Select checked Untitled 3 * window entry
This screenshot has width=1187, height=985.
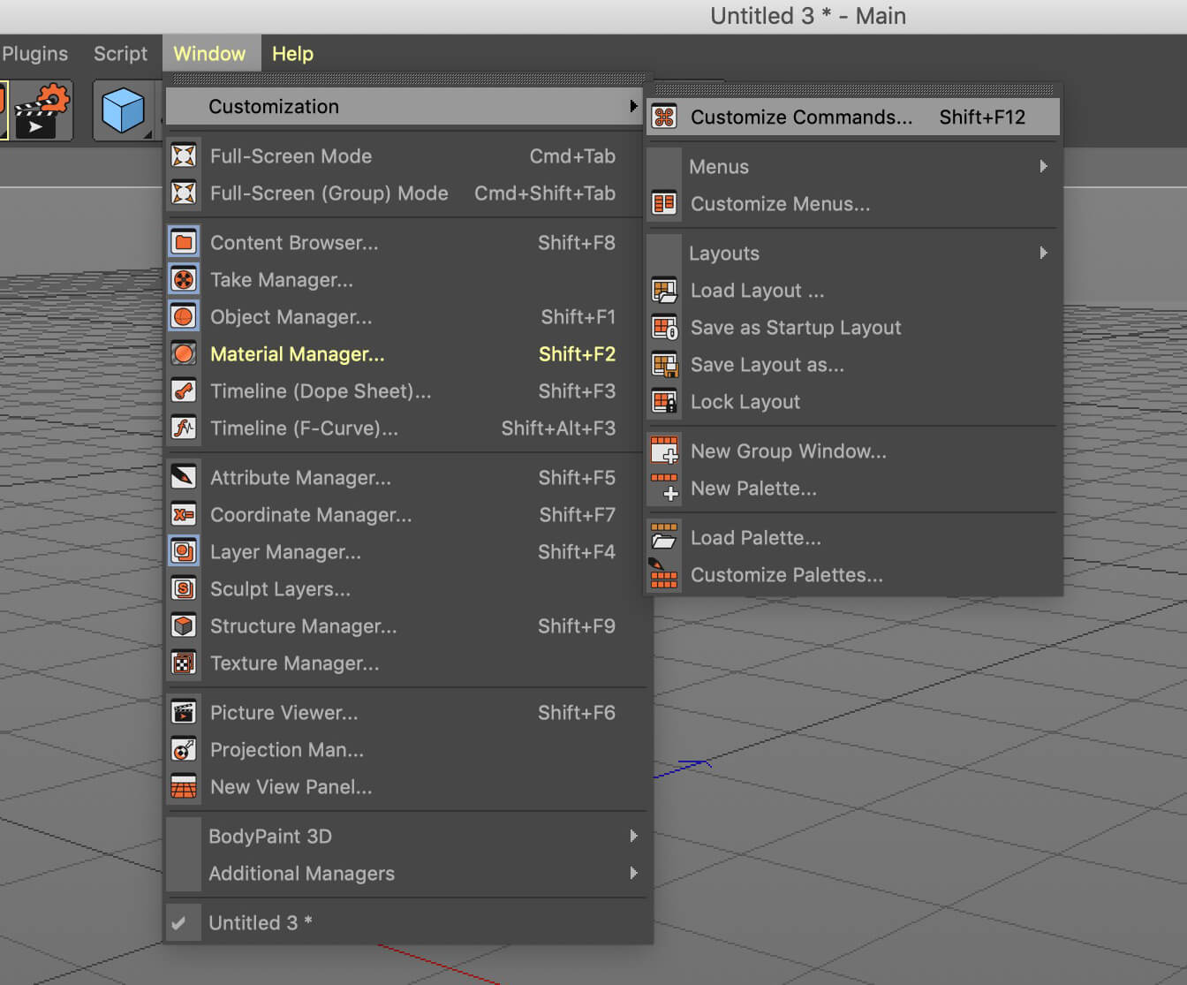click(x=407, y=923)
